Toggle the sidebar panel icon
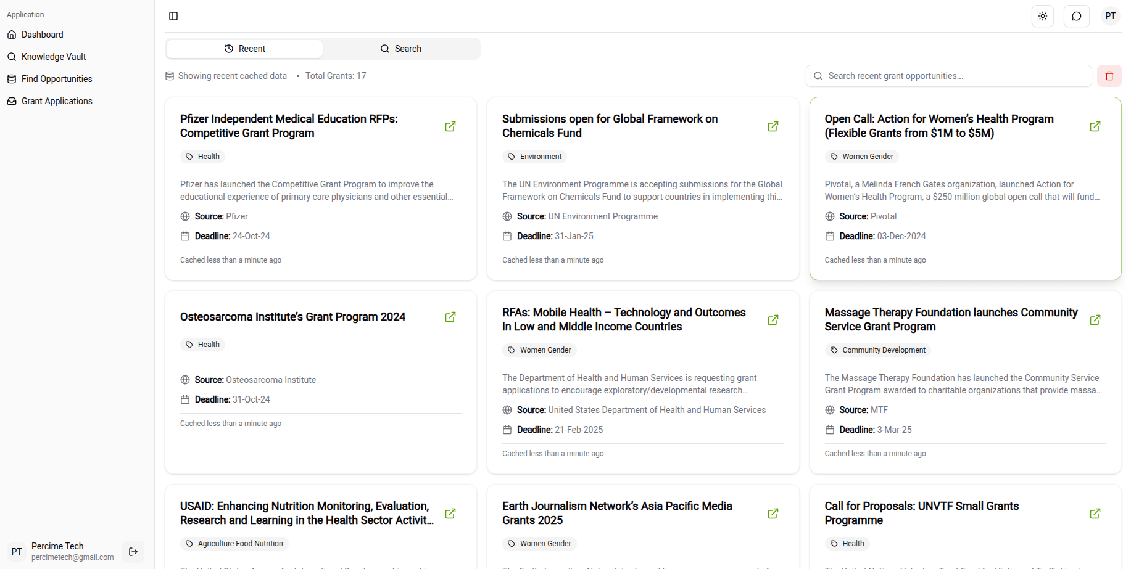This screenshot has height=569, width=1131. coord(173,16)
